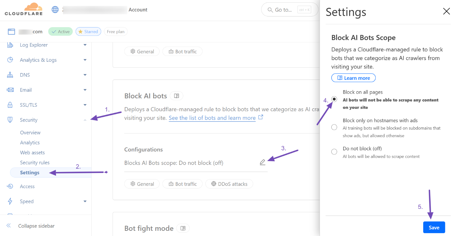Collapse the Security section in the sidebar
The width and height of the screenshot is (453, 236).
[x=85, y=120]
